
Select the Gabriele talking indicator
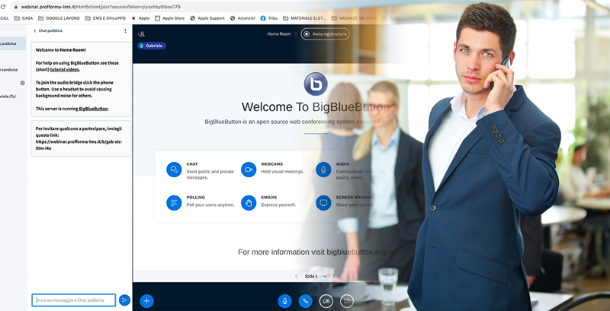[152, 46]
